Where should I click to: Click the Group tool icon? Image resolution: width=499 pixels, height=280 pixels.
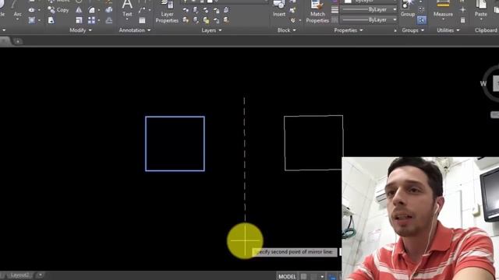[407, 9]
